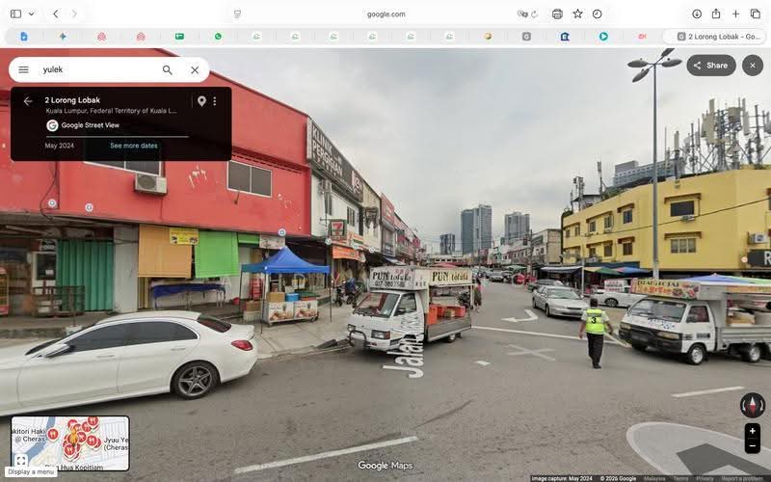Image resolution: width=771 pixels, height=482 pixels.
Task: Toggle the Safari sidebar
Action: coord(15,13)
